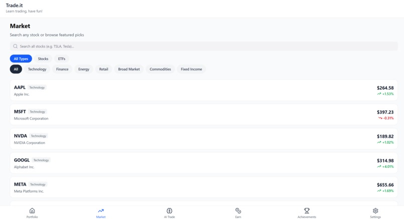This screenshot has width=404, height=219.
Task: Click the $314.98 price
Action: tap(385, 160)
